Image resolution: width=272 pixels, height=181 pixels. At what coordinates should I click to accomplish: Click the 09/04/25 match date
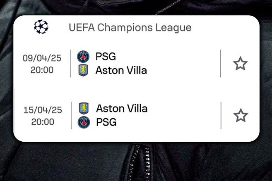point(42,58)
